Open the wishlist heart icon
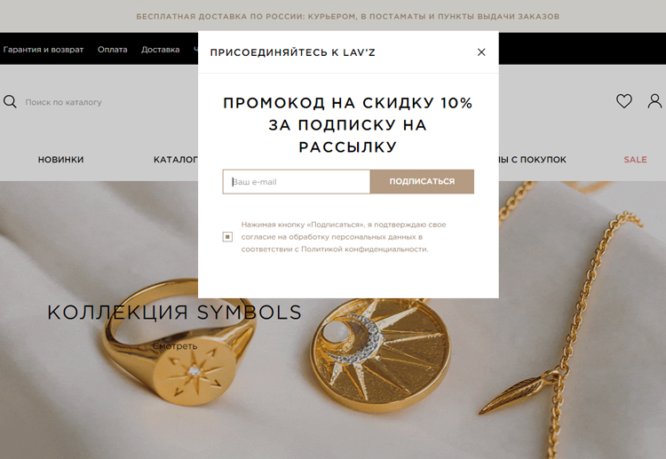Viewport: 666px width, 459px height. [624, 101]
